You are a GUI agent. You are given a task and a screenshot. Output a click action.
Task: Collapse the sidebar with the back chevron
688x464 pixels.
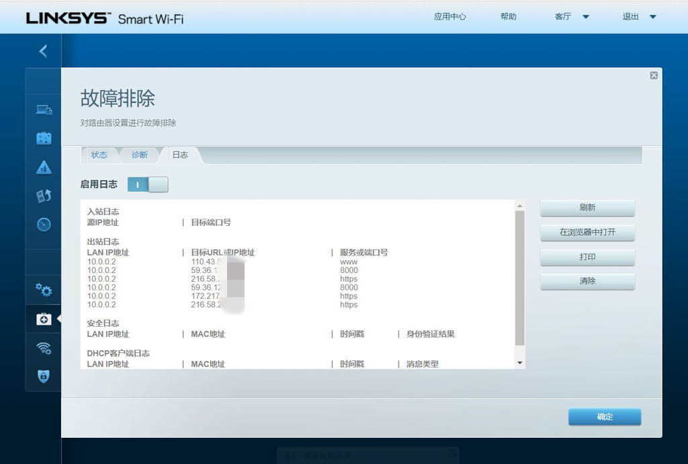tap(42, 50)
